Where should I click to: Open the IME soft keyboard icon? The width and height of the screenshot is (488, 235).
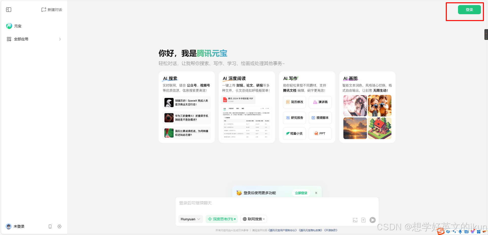[466, 232]
